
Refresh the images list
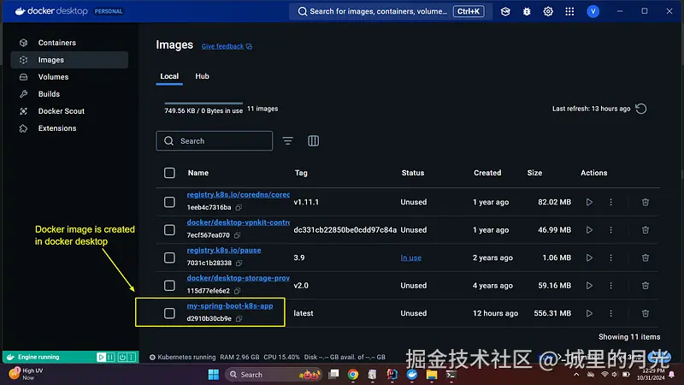pos(640,109)
